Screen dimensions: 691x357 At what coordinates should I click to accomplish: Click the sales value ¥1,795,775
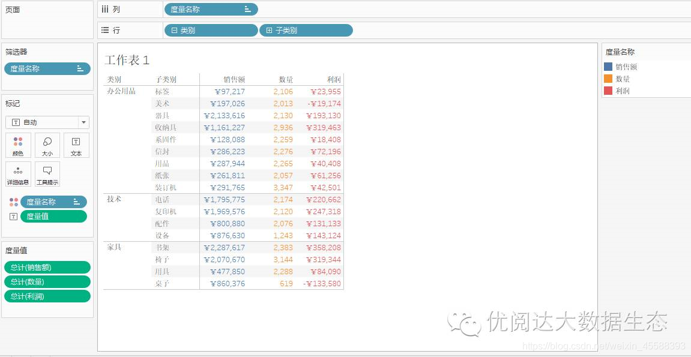point(225,199)
